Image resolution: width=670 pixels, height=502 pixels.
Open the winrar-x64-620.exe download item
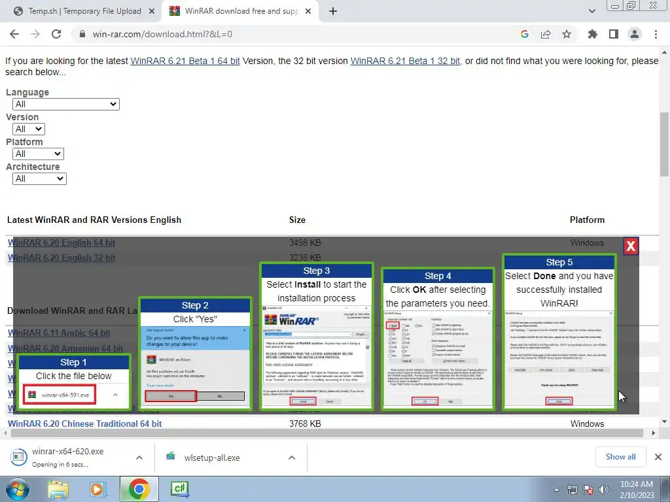click(x=67, y=457)
